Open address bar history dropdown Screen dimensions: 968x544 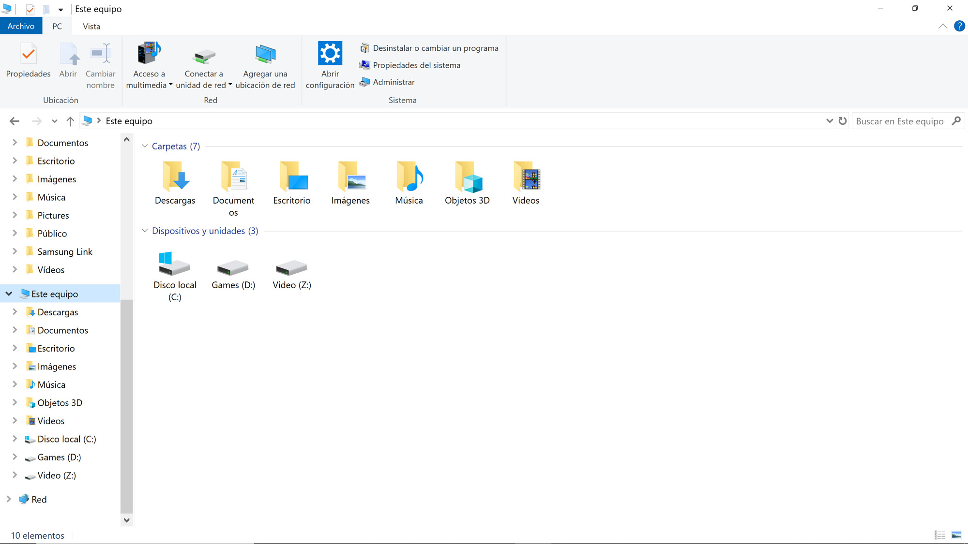830,121
